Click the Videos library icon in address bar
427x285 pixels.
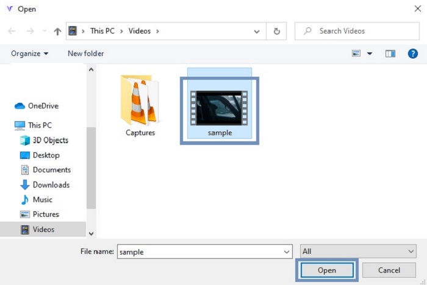[73, 31]
